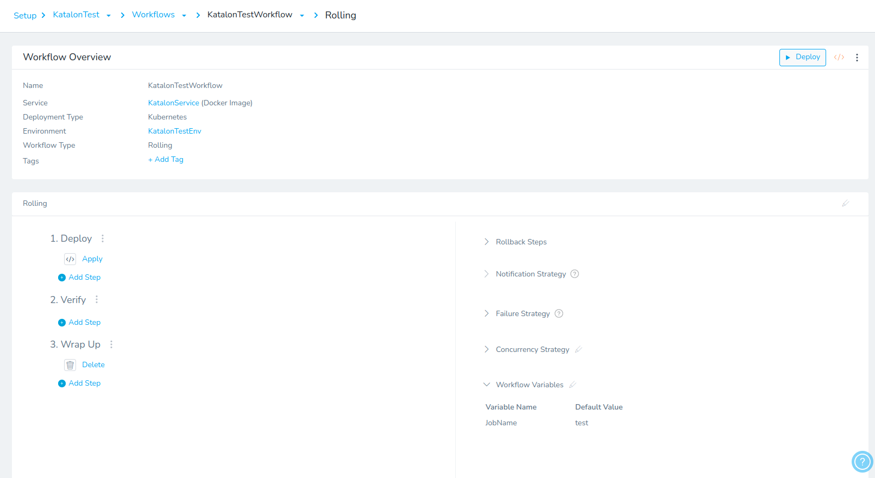The height and width of the screenshot is (478, 875).
Task: Open the workflow YAML code editor icon
Action: (839, 58)
